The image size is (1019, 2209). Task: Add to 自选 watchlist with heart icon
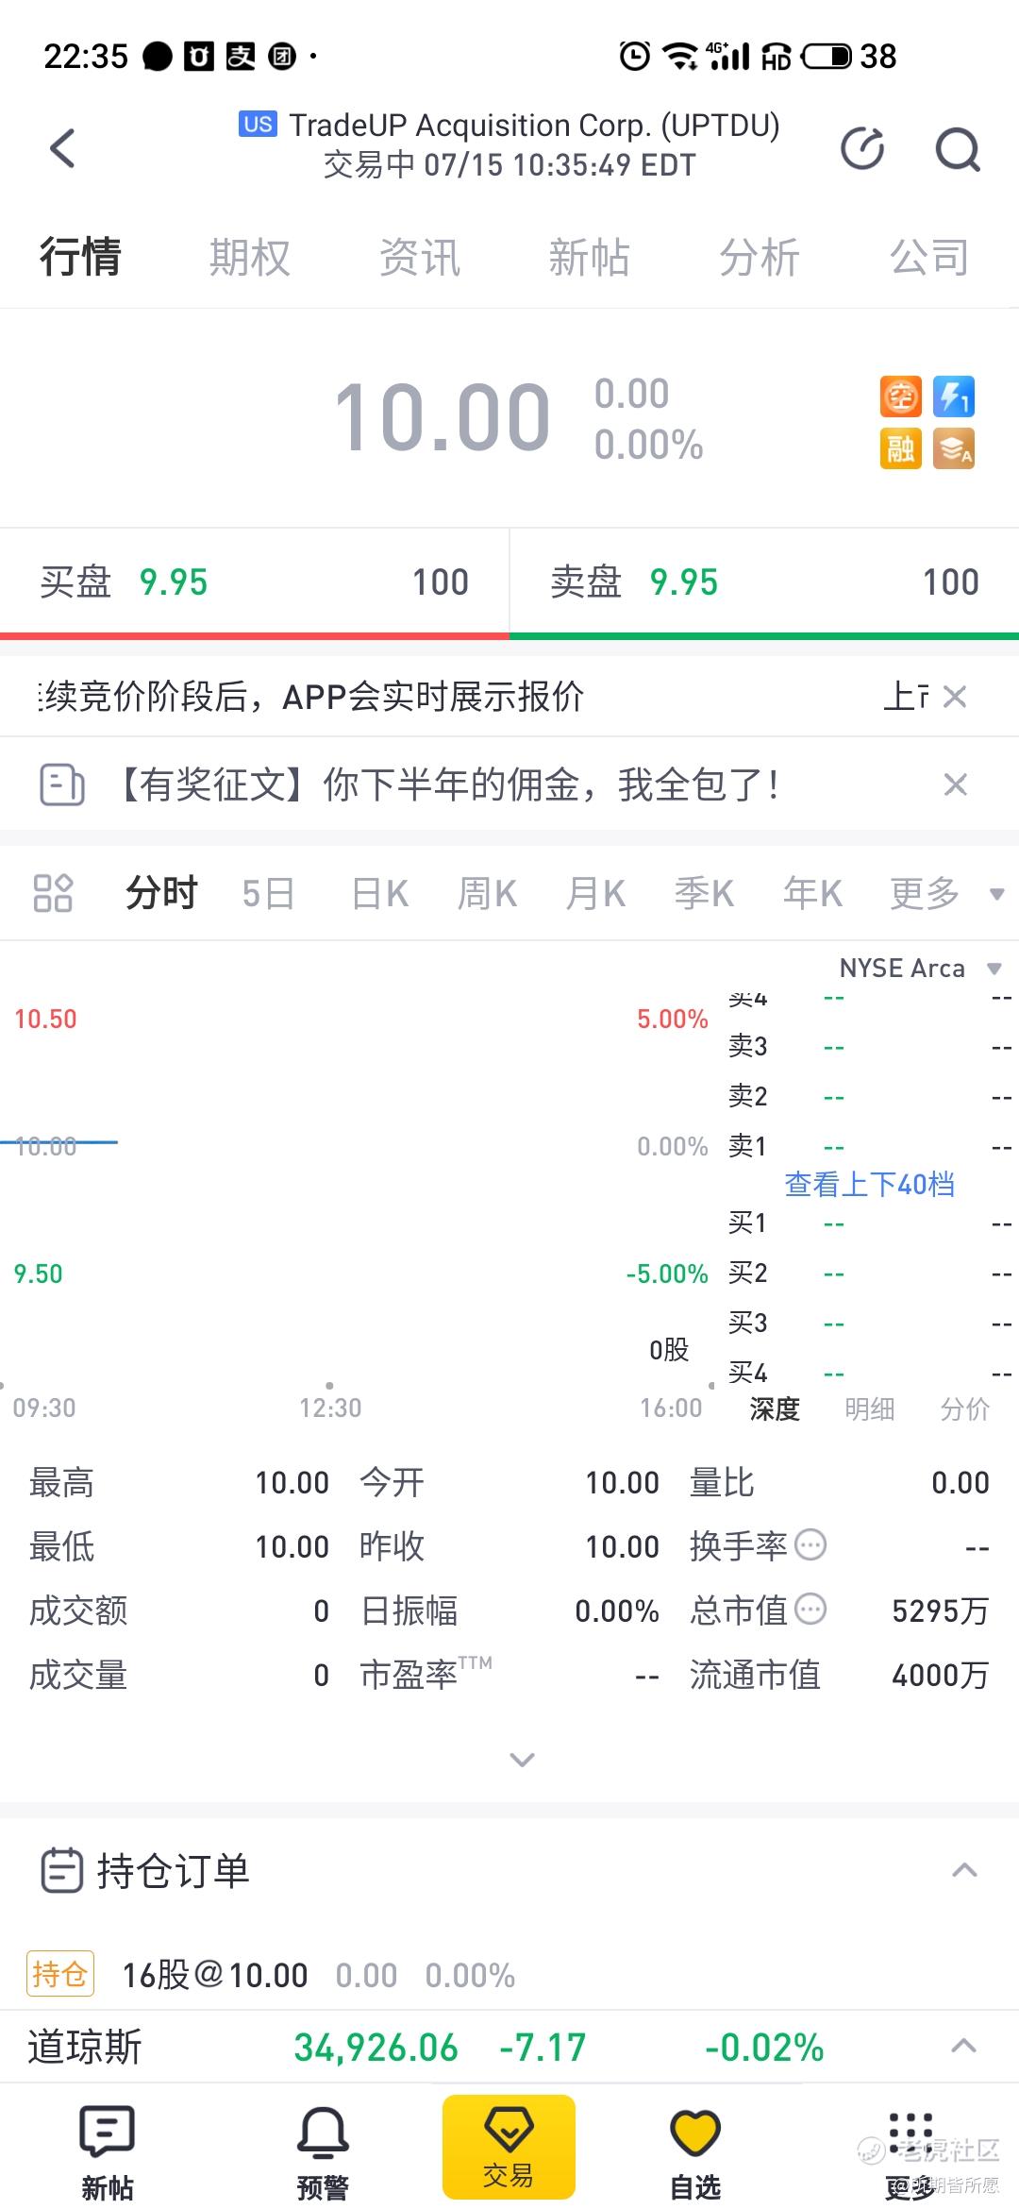coord(695,2151)
